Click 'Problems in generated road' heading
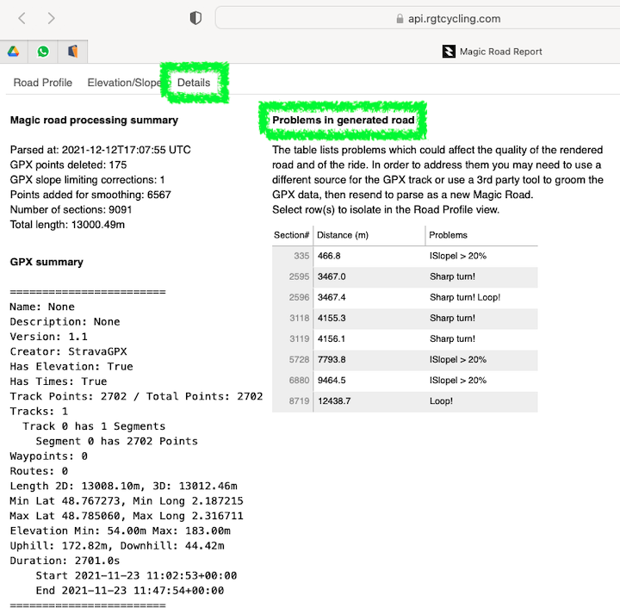The width and height of the screenshot is (620, 614). (x=344, y=121)
